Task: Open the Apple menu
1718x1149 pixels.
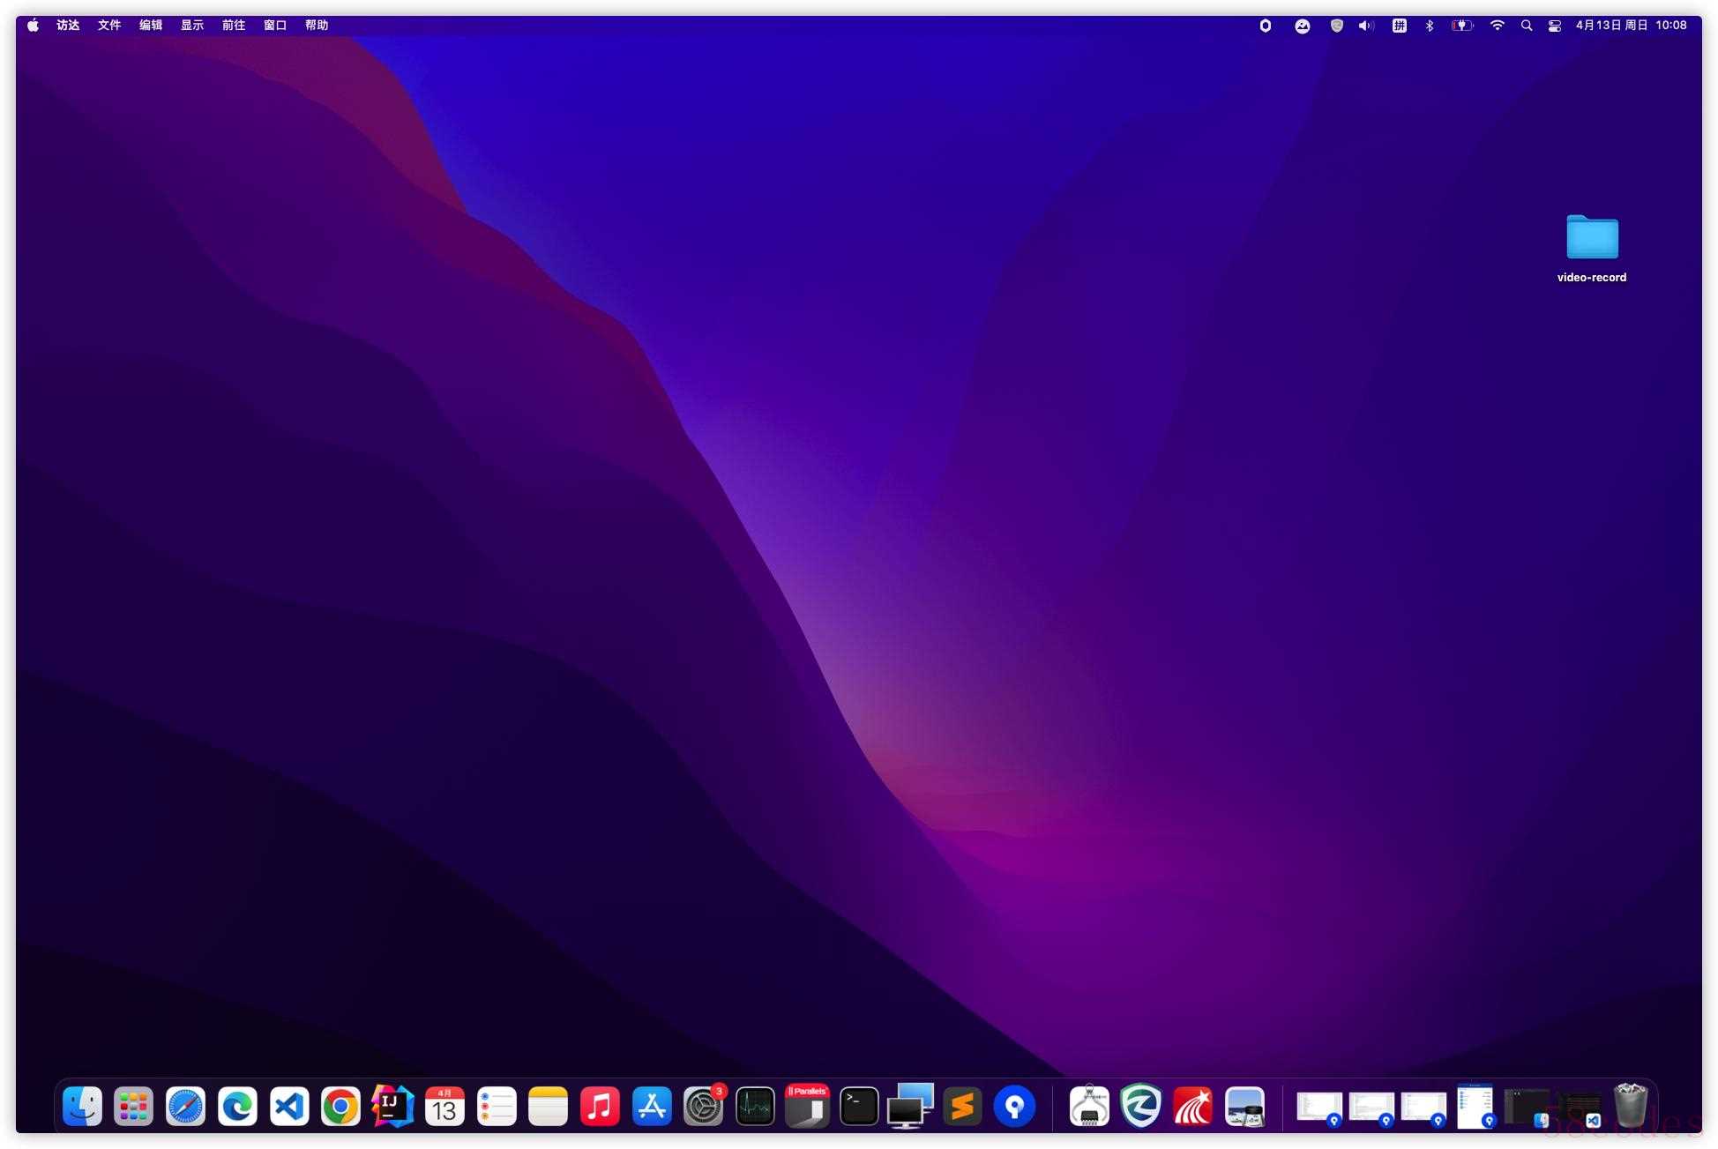Action: (x=33, y=26)
